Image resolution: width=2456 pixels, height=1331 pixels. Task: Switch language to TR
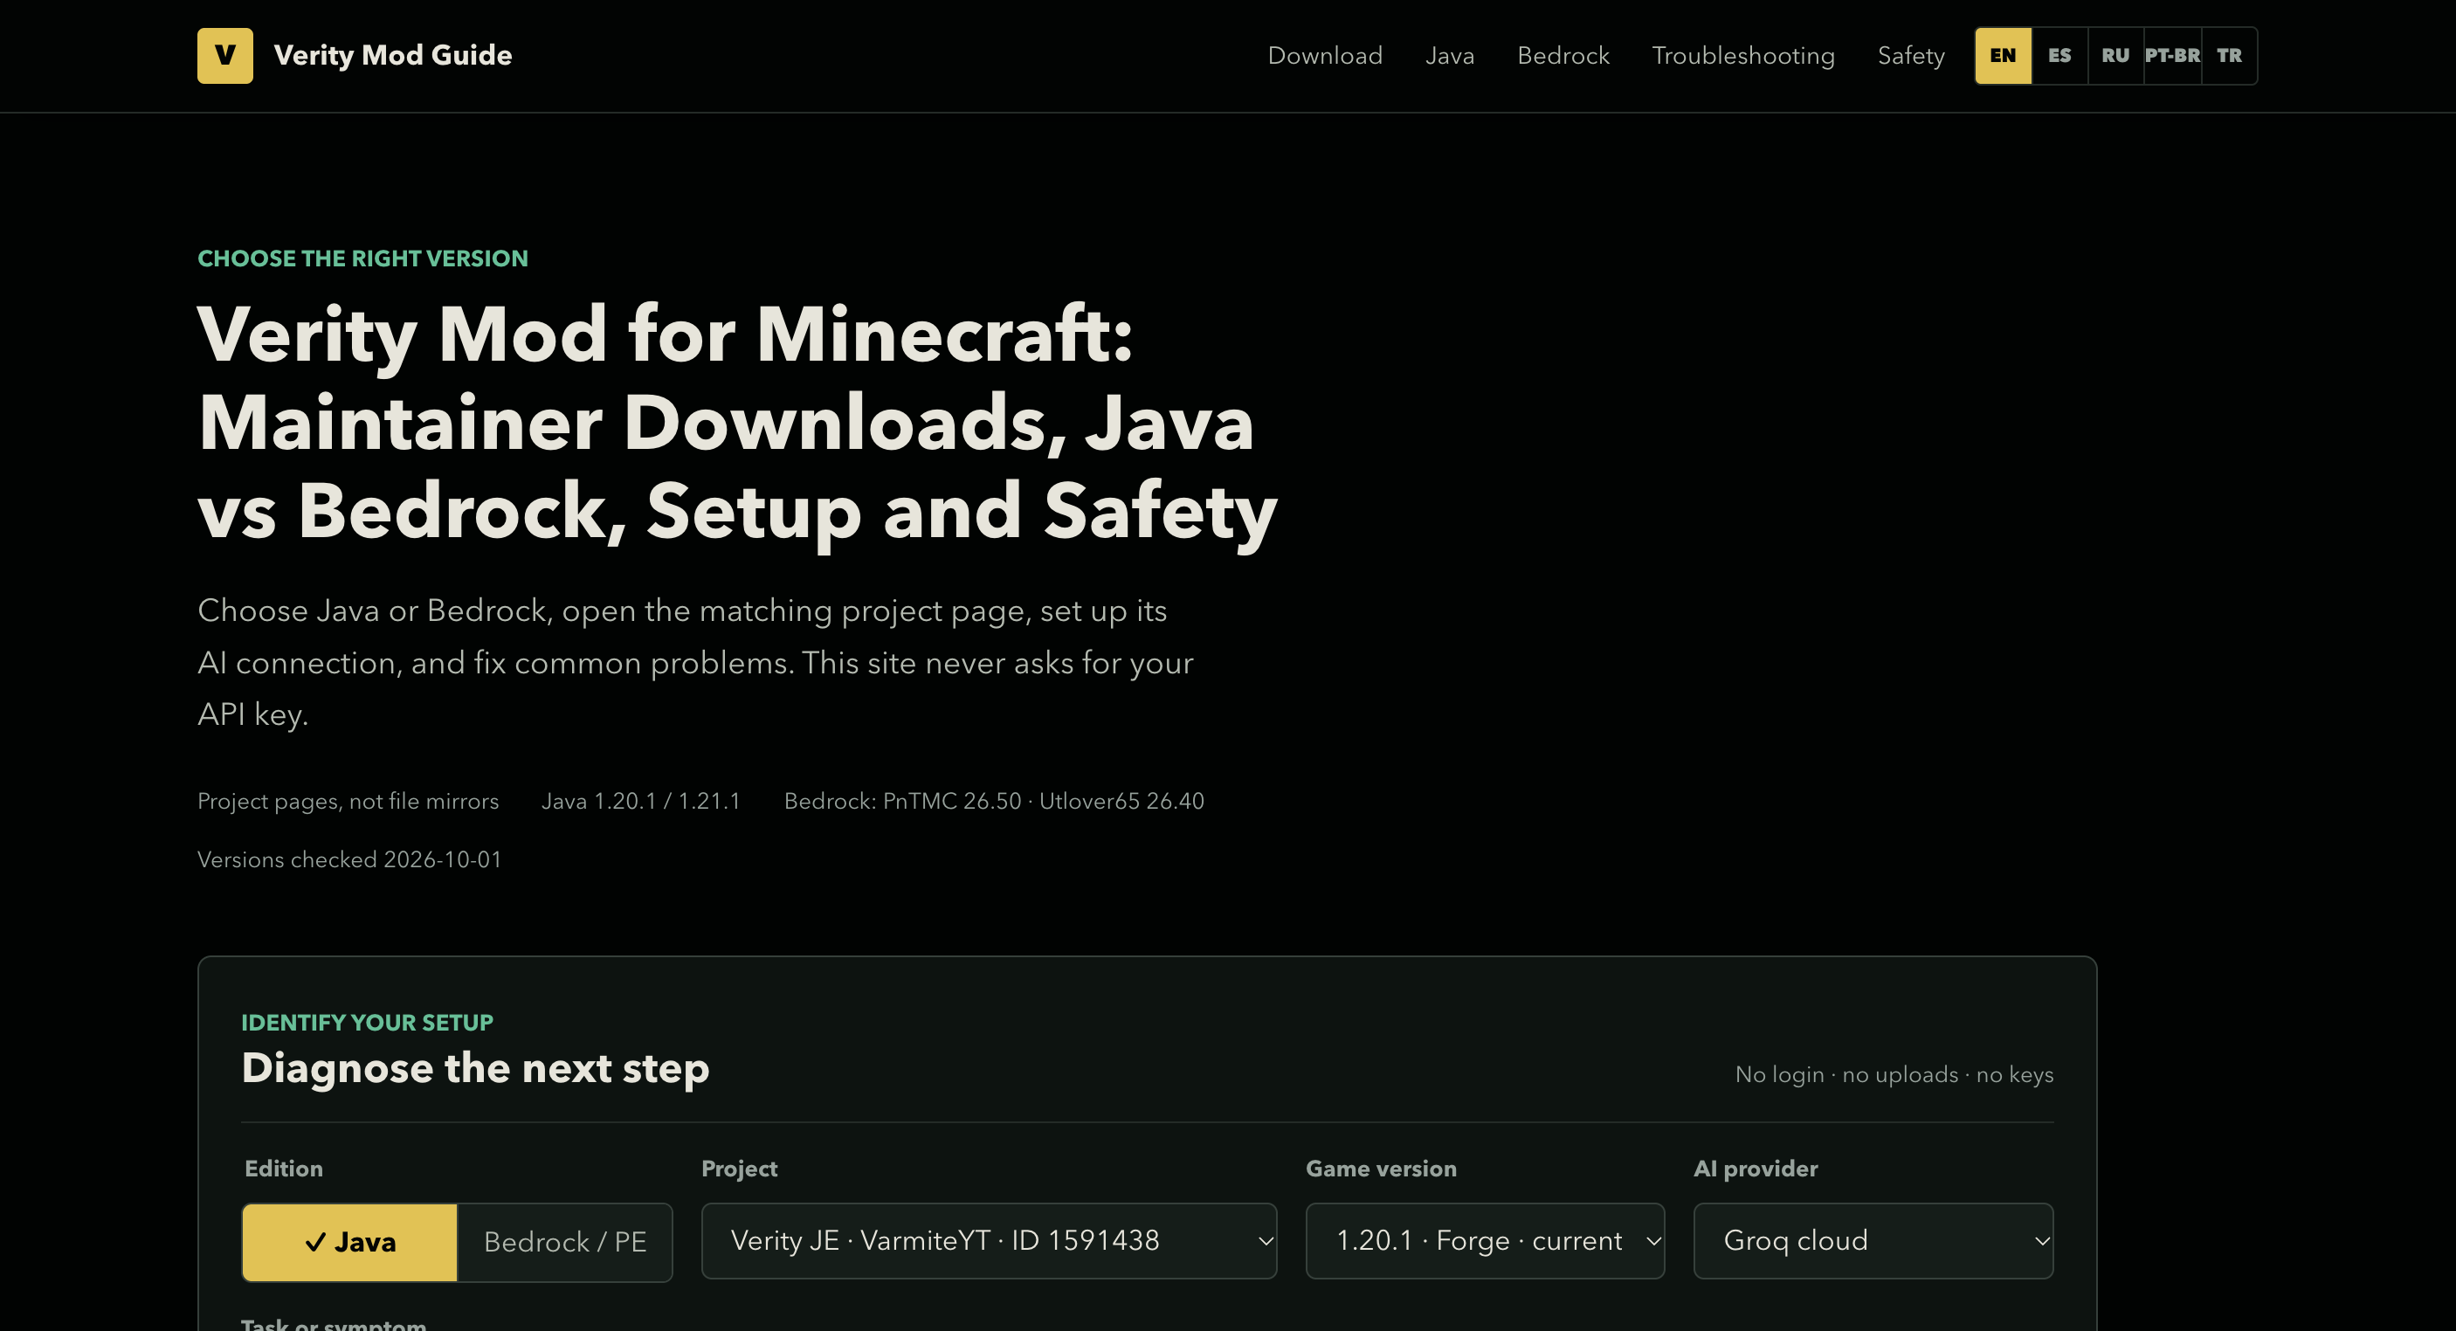(x=2229, y=55)
